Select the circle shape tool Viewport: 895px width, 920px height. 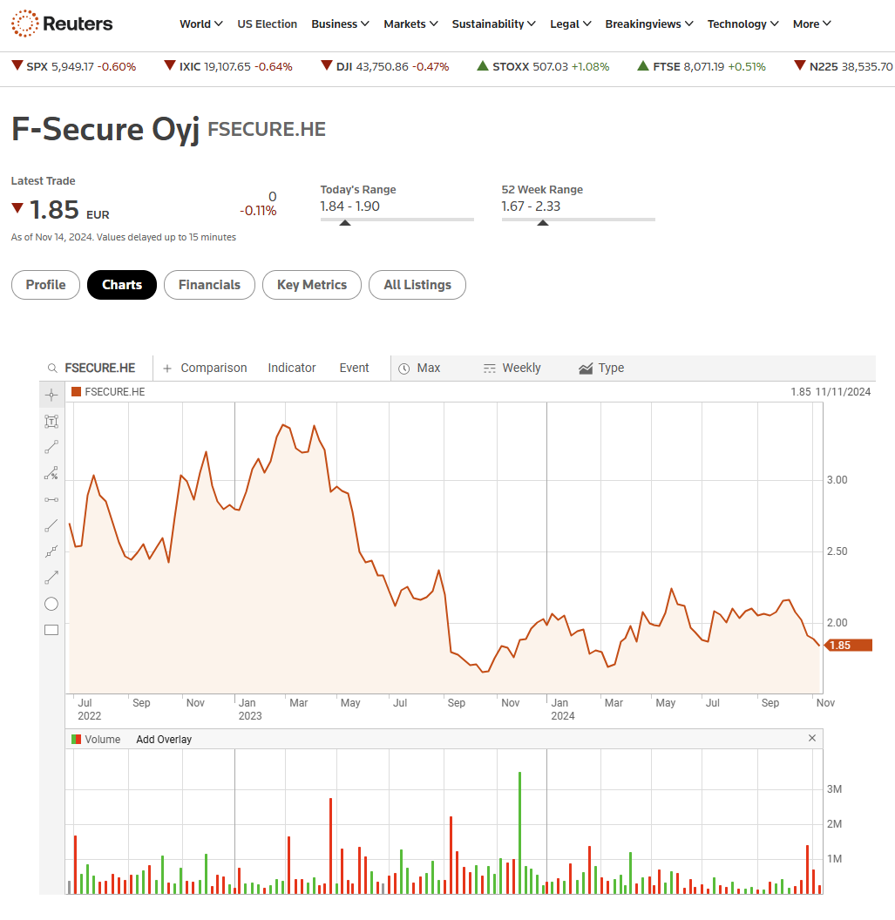[x=51, y=604]
